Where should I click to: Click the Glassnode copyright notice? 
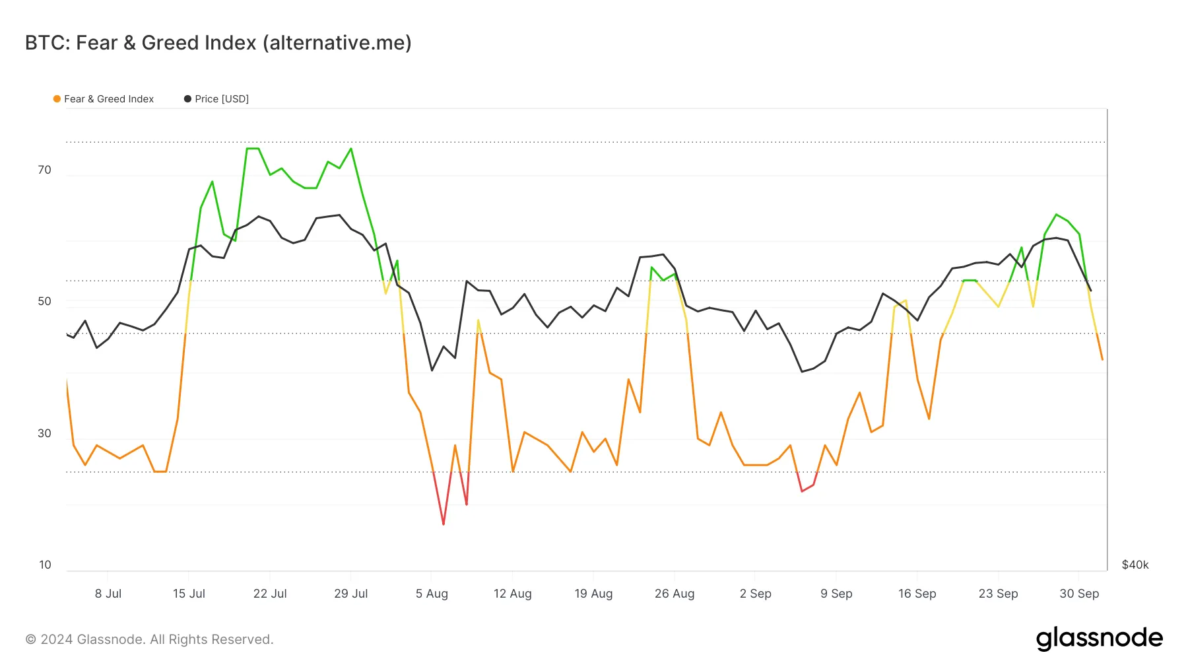pos(149,639)
